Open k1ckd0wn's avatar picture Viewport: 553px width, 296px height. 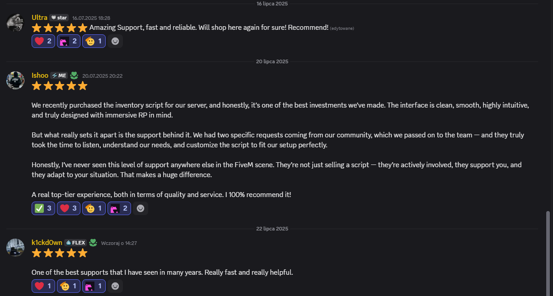coord(15,247)
